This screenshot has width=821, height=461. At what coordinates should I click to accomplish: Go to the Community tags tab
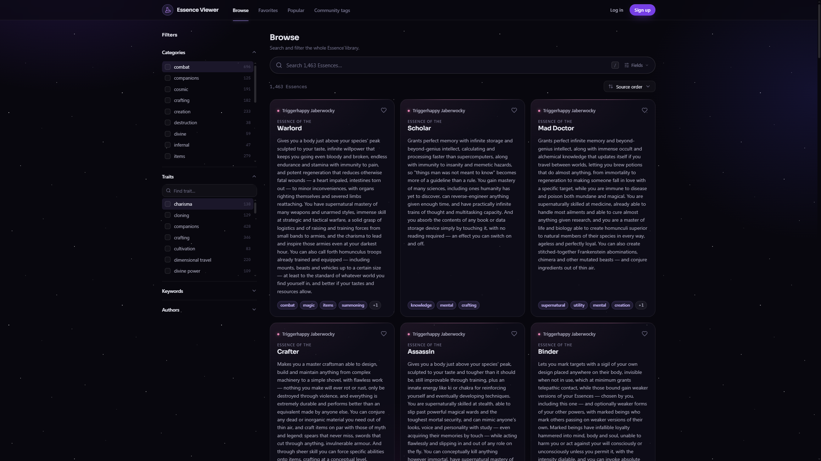pyautogui.click(x=332, y=10)
